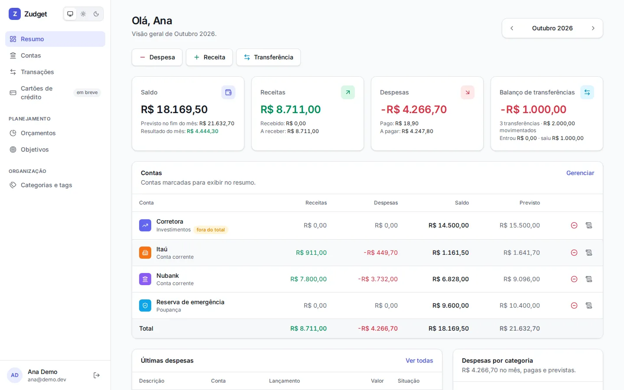This screenshot has width=624, height=390.
Task: Click the Zudget logo icon
Action: point(15,14)
